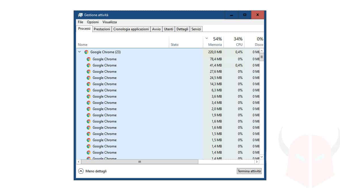Switch to the Prestazioni tab
The width and height of the screenshot is (340, 191).
pos(102,29)
